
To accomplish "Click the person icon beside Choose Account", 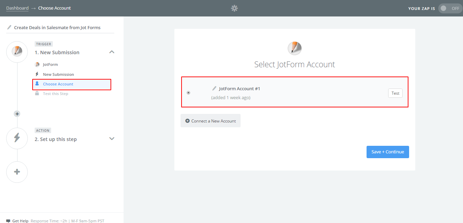I will click(37, 84).
